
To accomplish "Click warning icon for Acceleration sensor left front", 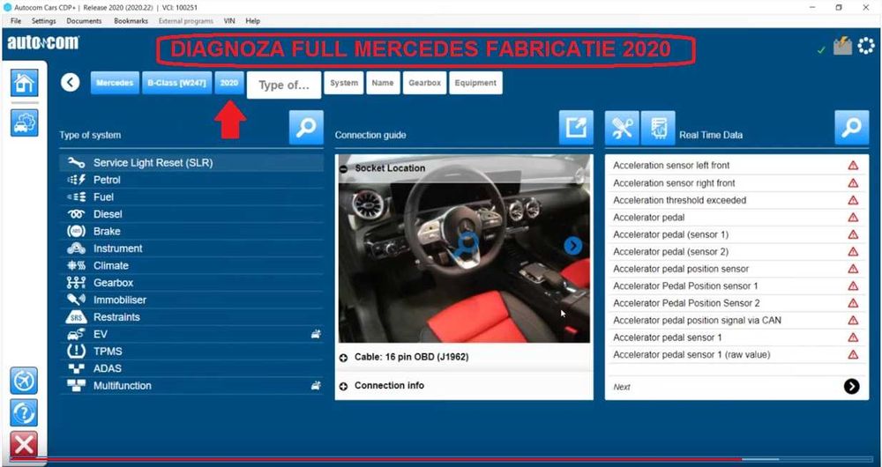I will tap(853, 166).
